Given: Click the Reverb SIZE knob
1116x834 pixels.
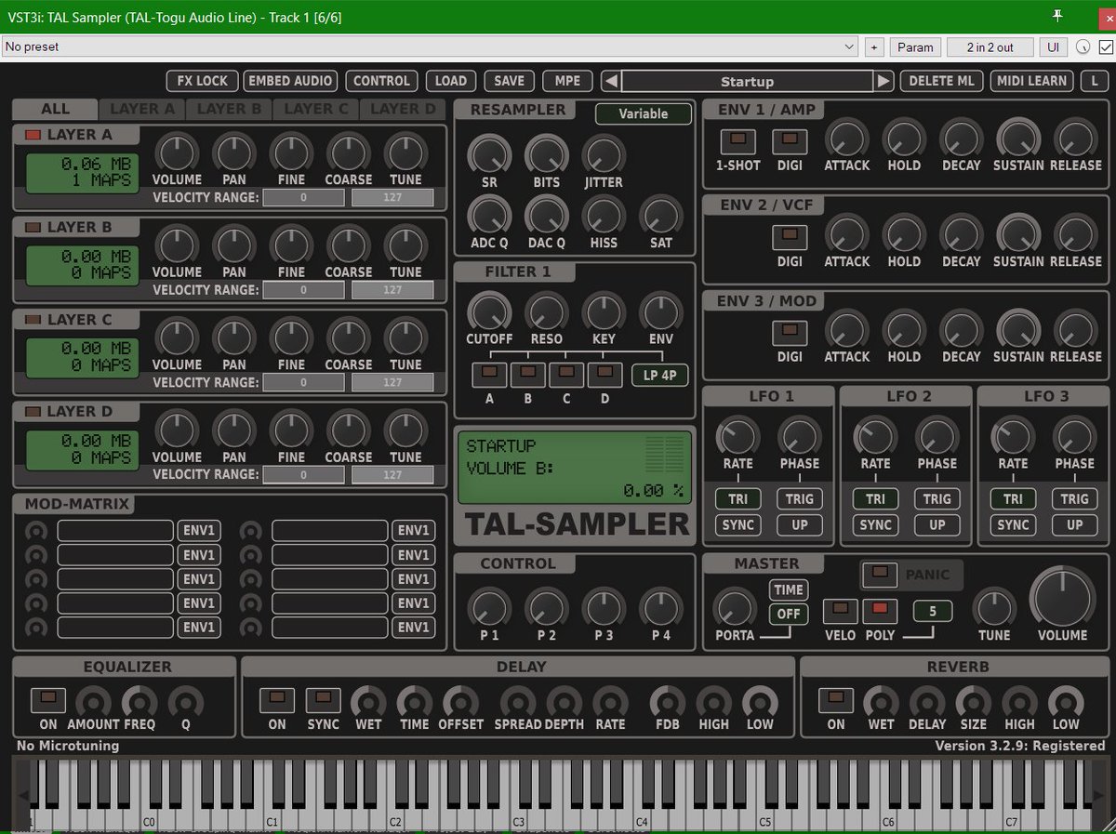Looking at the screenshot, I should 974,702.
